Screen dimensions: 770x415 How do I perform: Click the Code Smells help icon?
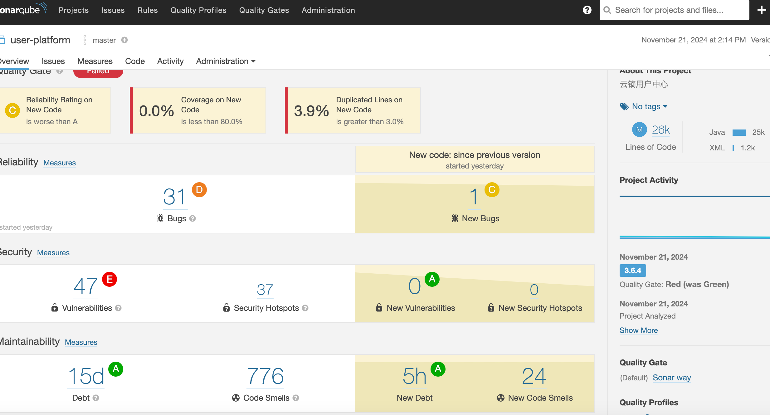(x=296, y=398)
